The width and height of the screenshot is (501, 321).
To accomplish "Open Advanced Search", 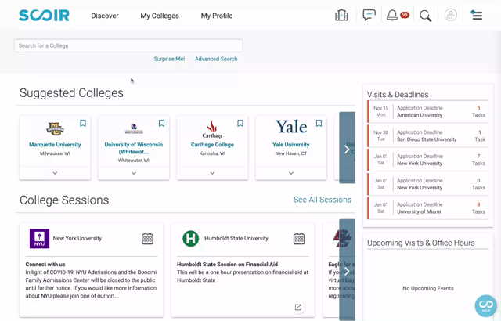I will pos(216,59).
